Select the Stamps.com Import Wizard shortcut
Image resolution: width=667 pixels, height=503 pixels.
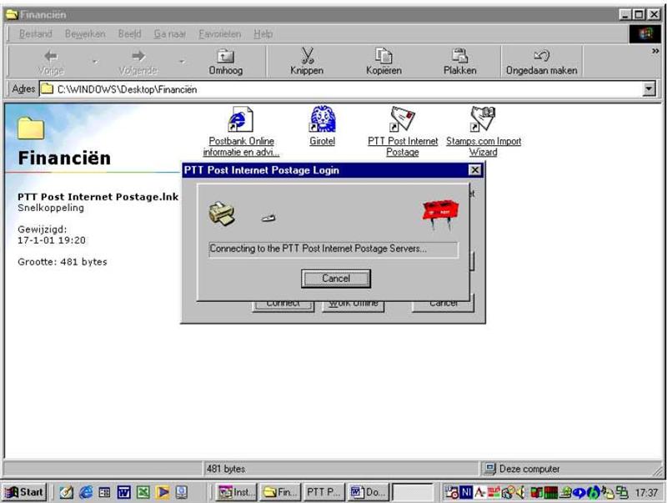484,118
